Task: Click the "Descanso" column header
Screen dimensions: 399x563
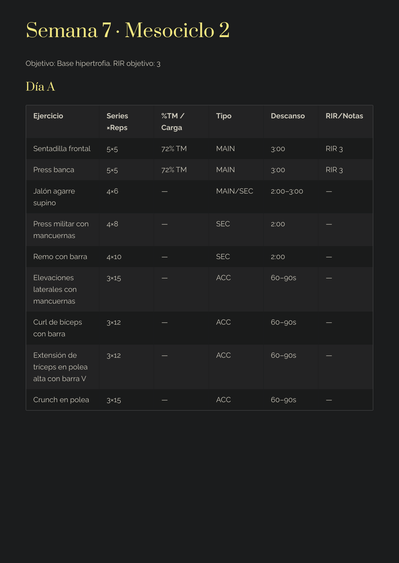Action: pyautogui.click(x=288, y=116)
